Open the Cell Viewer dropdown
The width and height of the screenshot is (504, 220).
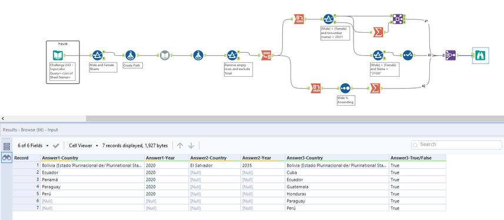point(84,145)
